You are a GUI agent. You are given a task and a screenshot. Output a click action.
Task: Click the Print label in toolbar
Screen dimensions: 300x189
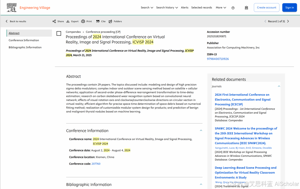(89, 21)
